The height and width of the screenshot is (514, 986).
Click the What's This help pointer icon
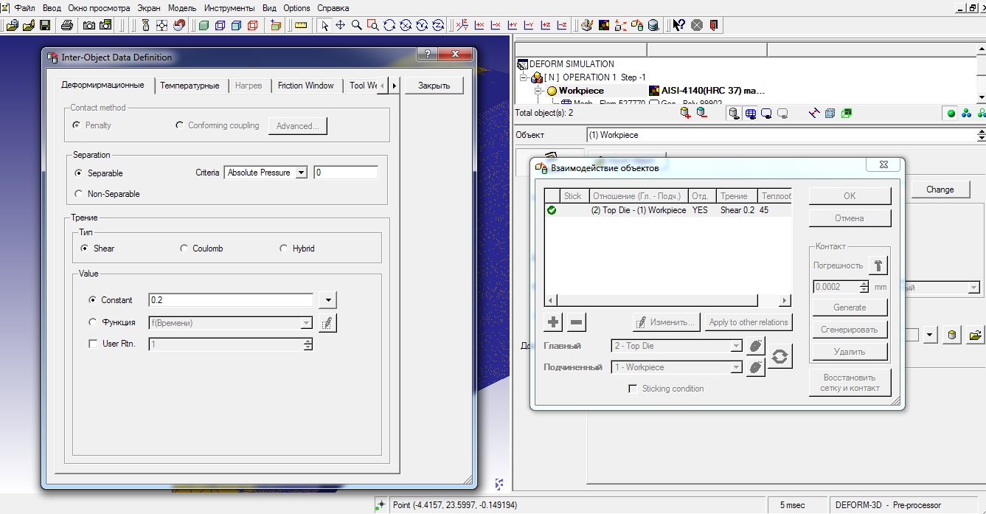point(679,25)
